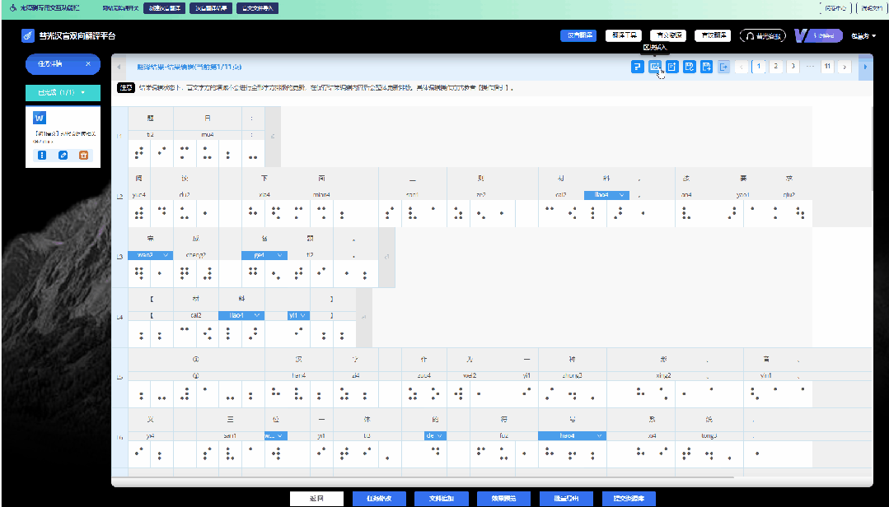Collapse the panel using the left grey triangle arrow
The width and height of the screenshot is (889, 507).
pos(119,67)
